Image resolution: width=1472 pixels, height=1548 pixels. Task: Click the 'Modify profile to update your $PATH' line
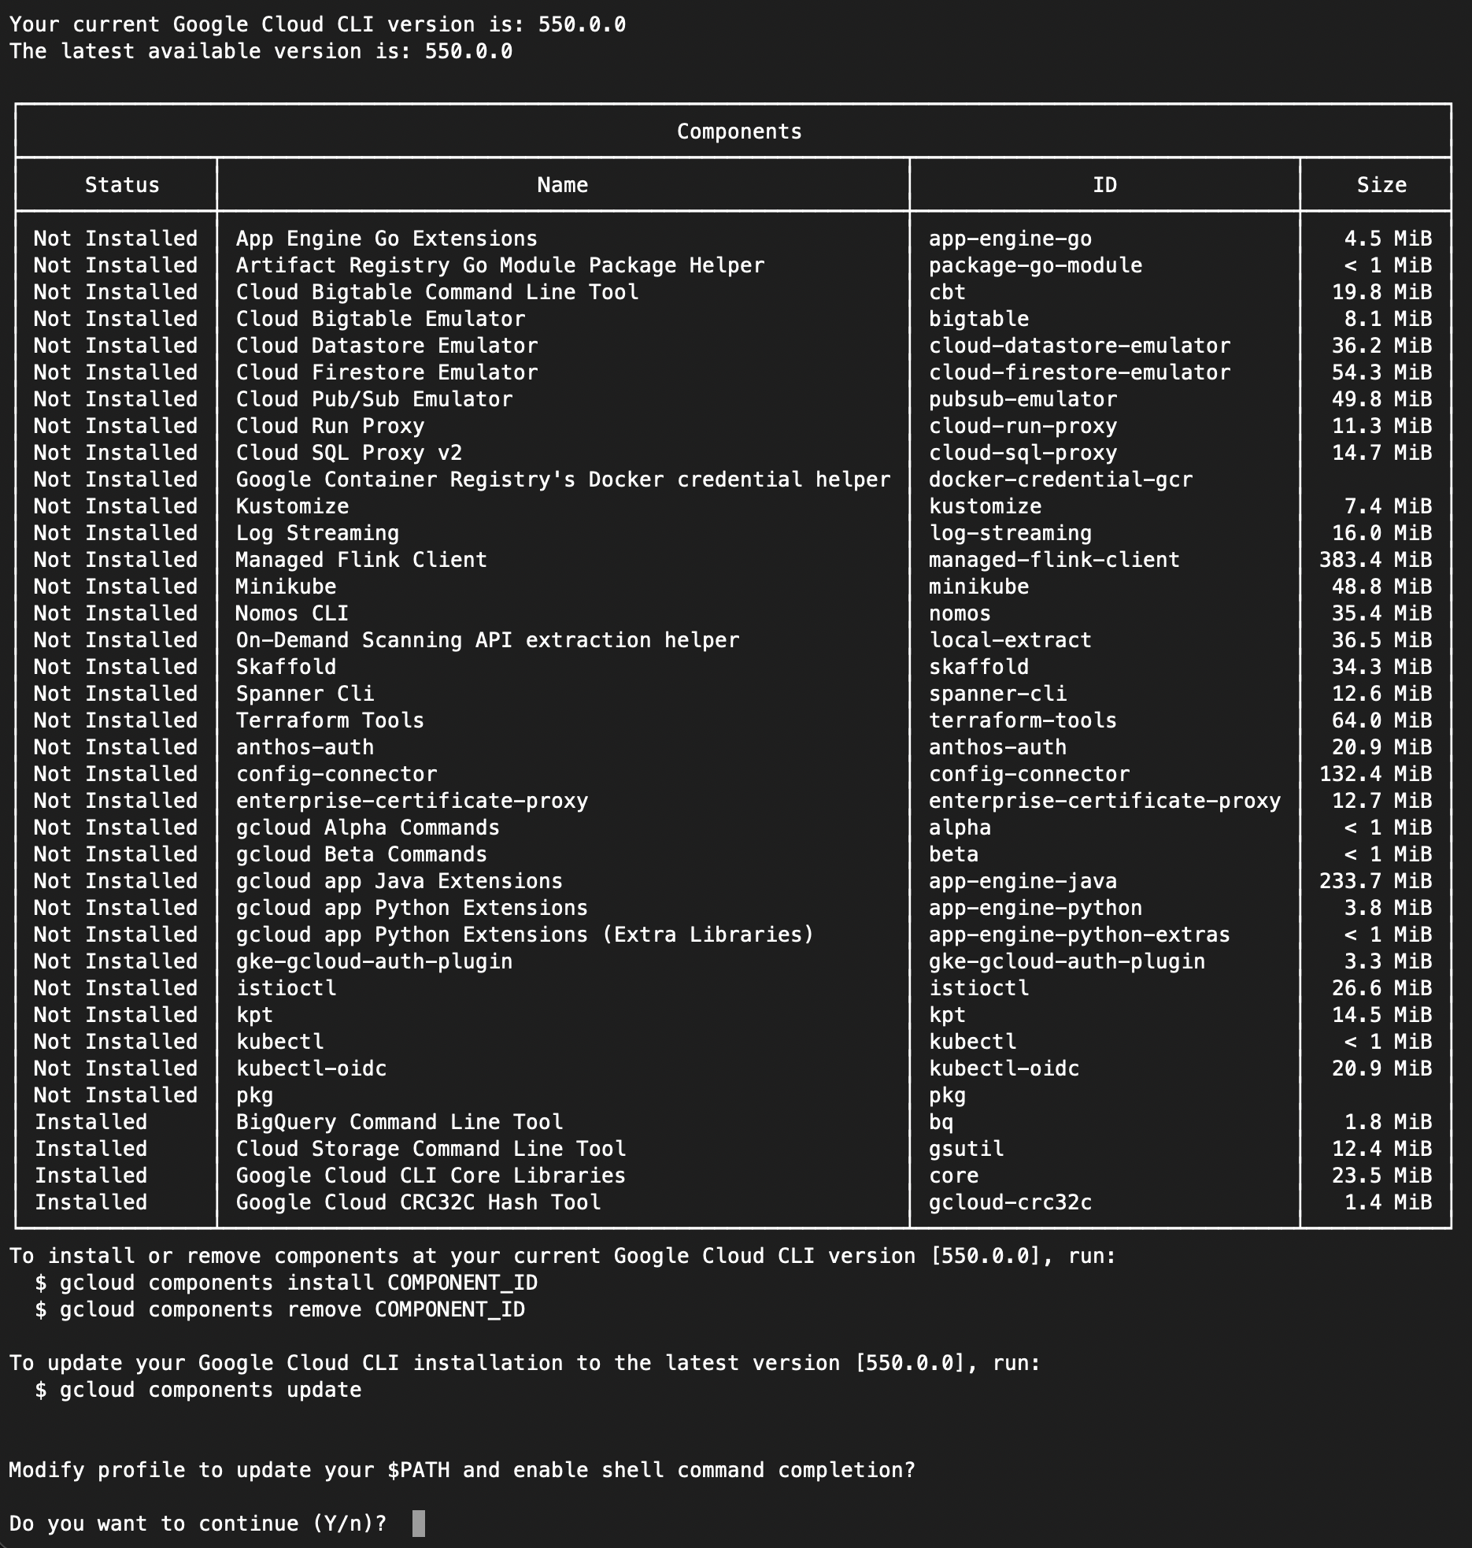click(462, 1470)
